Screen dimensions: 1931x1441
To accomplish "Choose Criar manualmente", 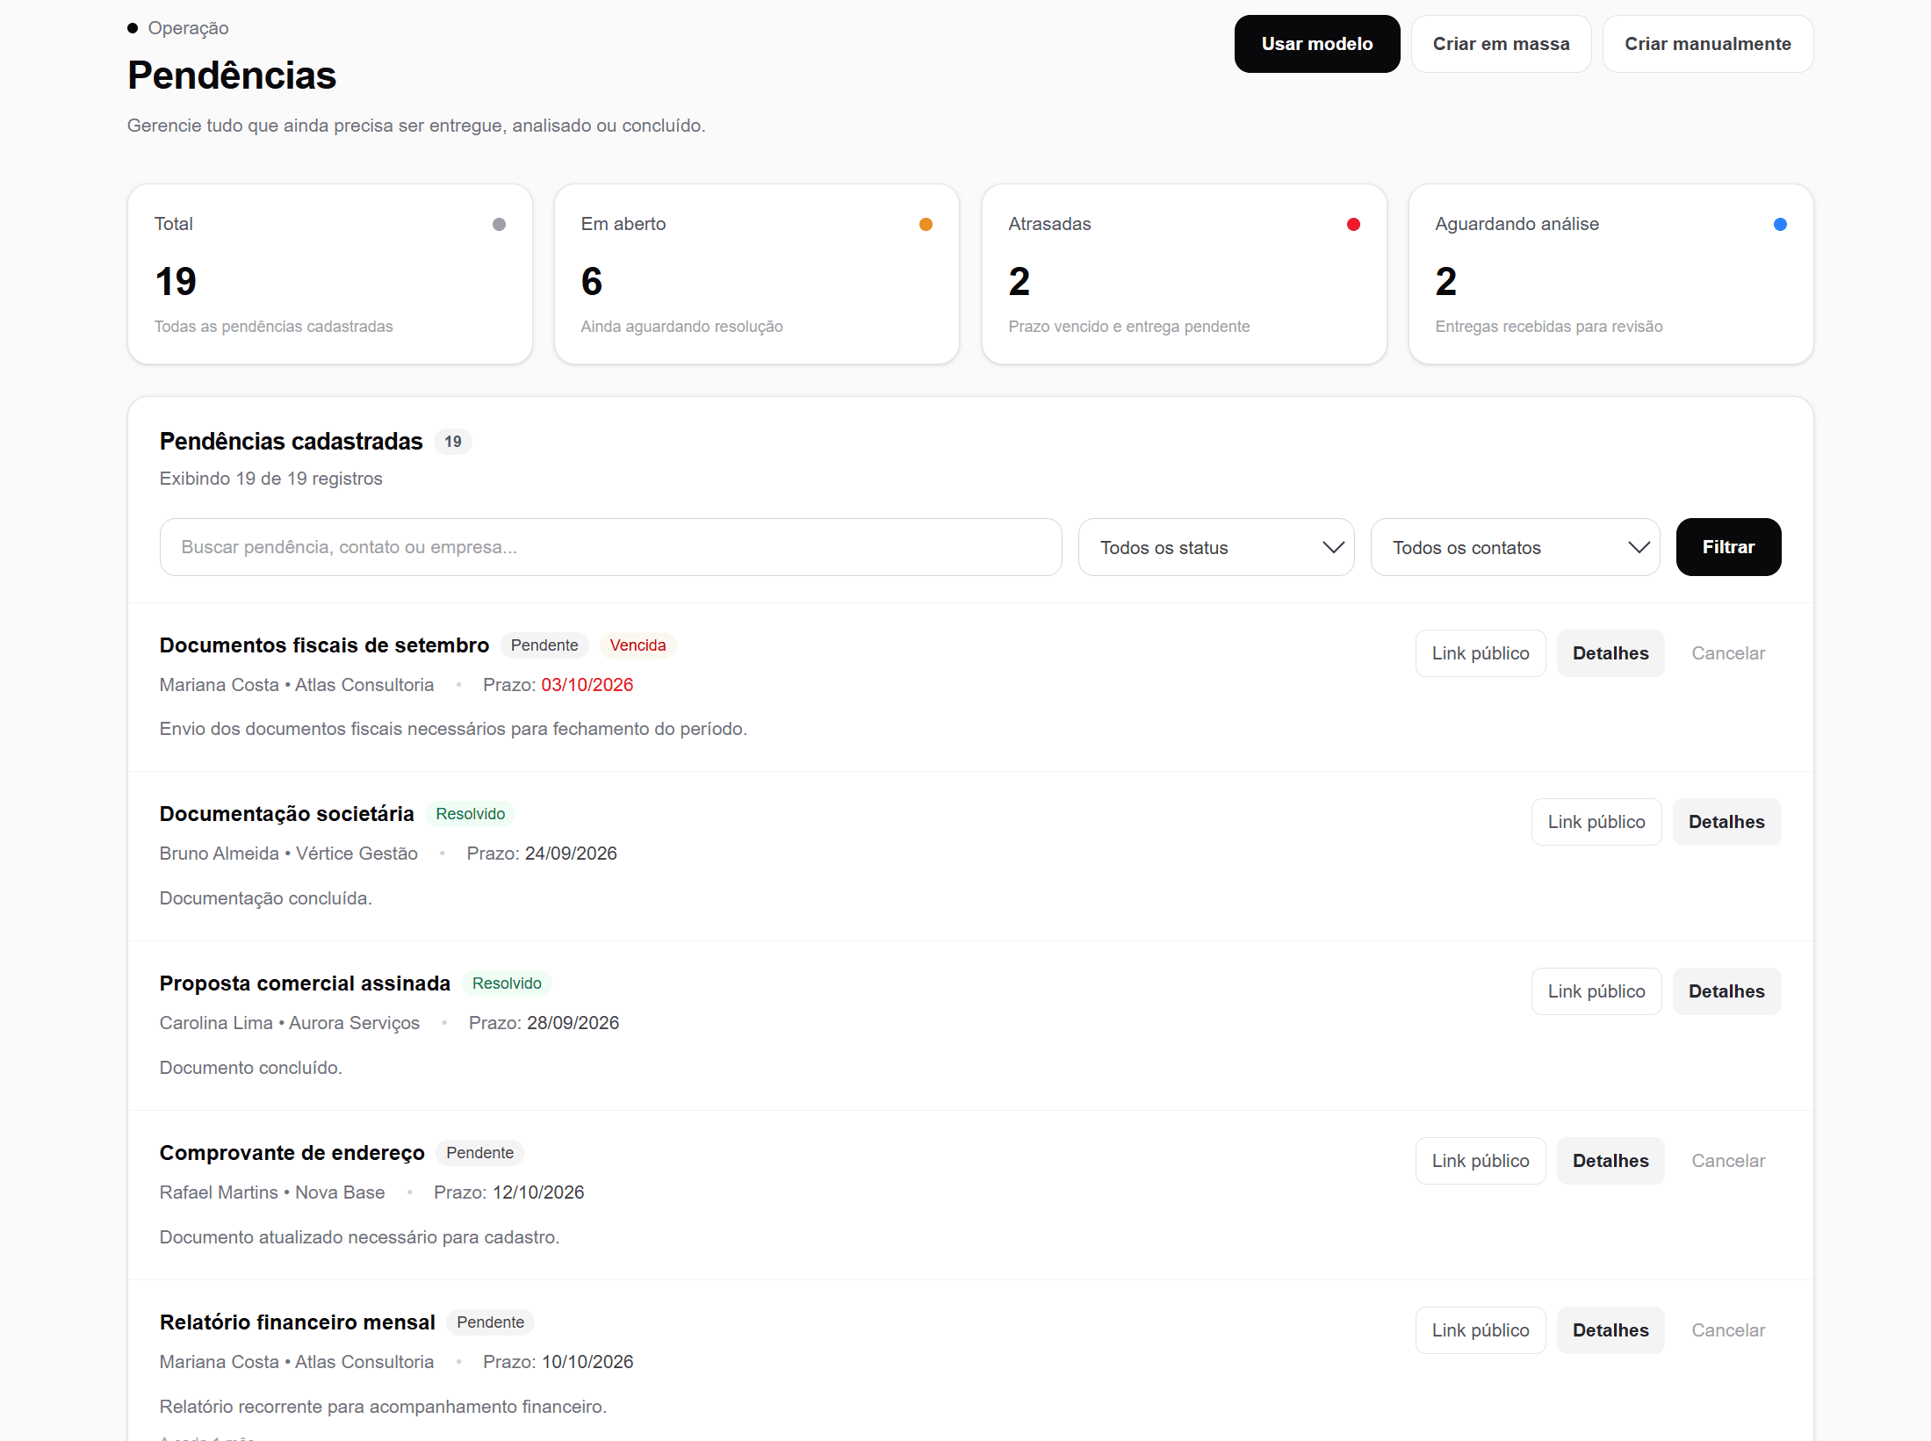I will click(1707, 44).
